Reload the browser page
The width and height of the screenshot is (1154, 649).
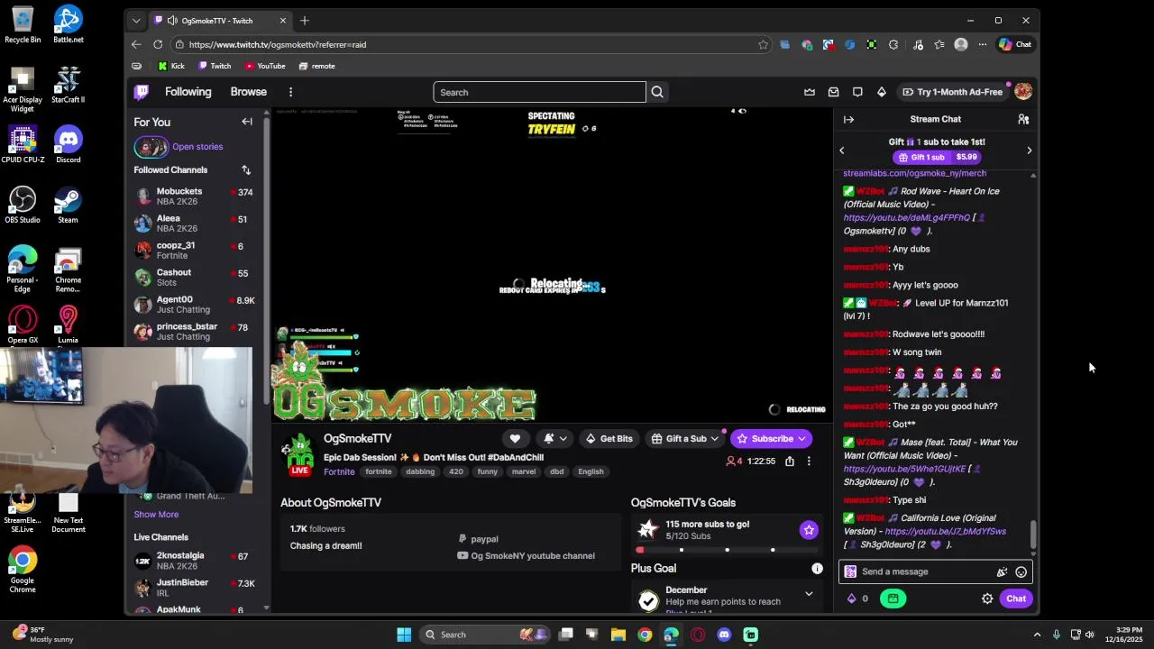(158, 44)
